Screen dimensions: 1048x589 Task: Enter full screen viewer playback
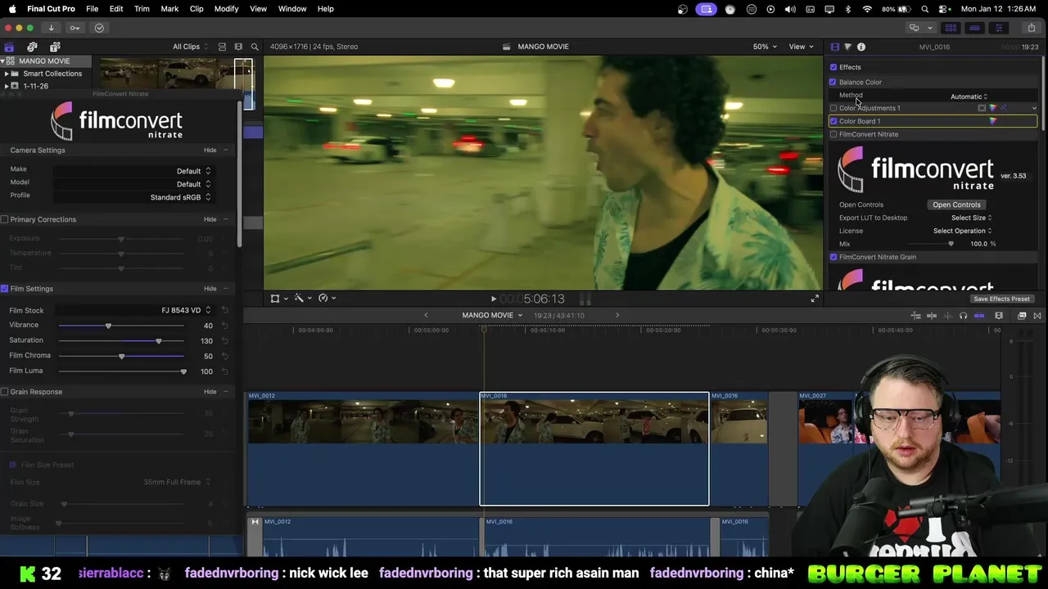click(815, 299)
